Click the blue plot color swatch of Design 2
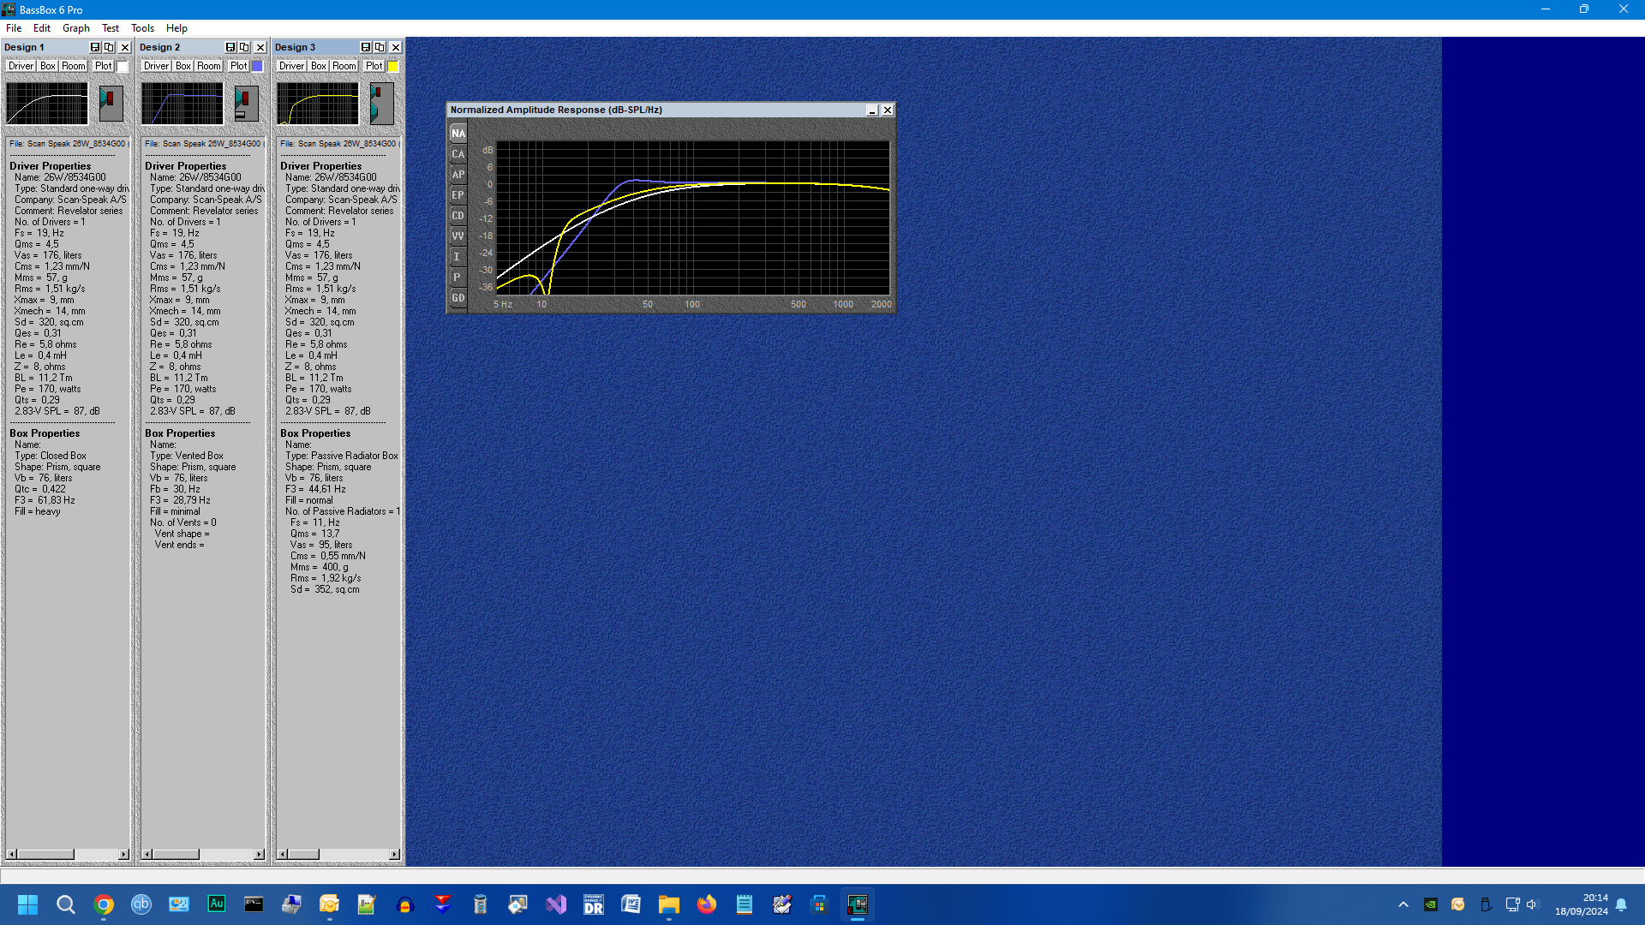The image size is (1645, 925). 257,66
